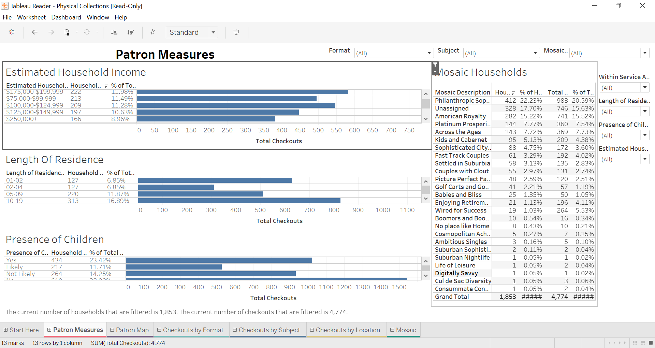Open the Help menu

[121, 17]
